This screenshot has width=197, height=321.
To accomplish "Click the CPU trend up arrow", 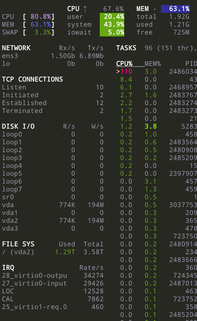I will (85, 9).
